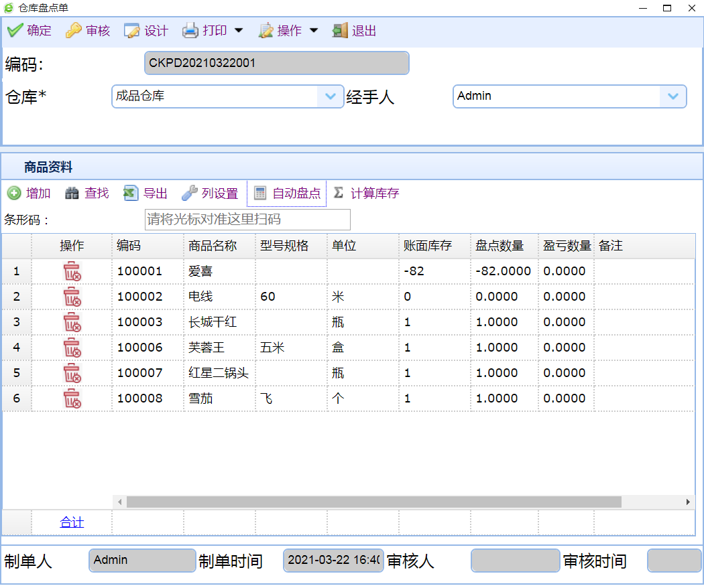The height and width of the screenshot is (588, 704).
Task: Expand the 经手人 Admin dropdown
Action: click(672, 96)
